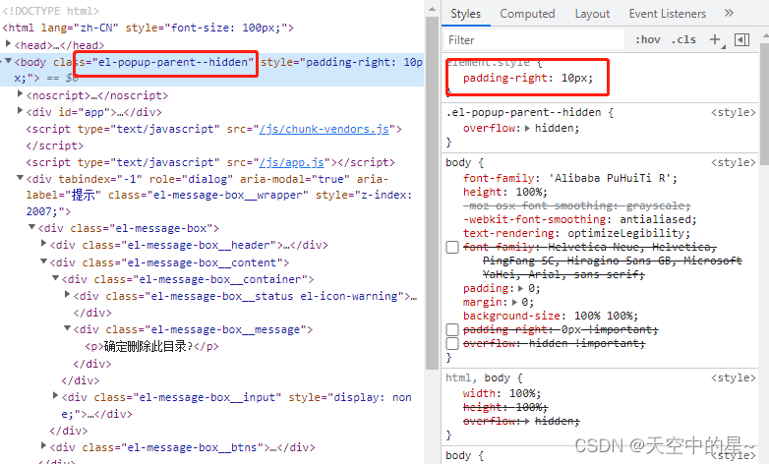
Task: Collapse the el-message-box__message node
Action: coord(67,328)
